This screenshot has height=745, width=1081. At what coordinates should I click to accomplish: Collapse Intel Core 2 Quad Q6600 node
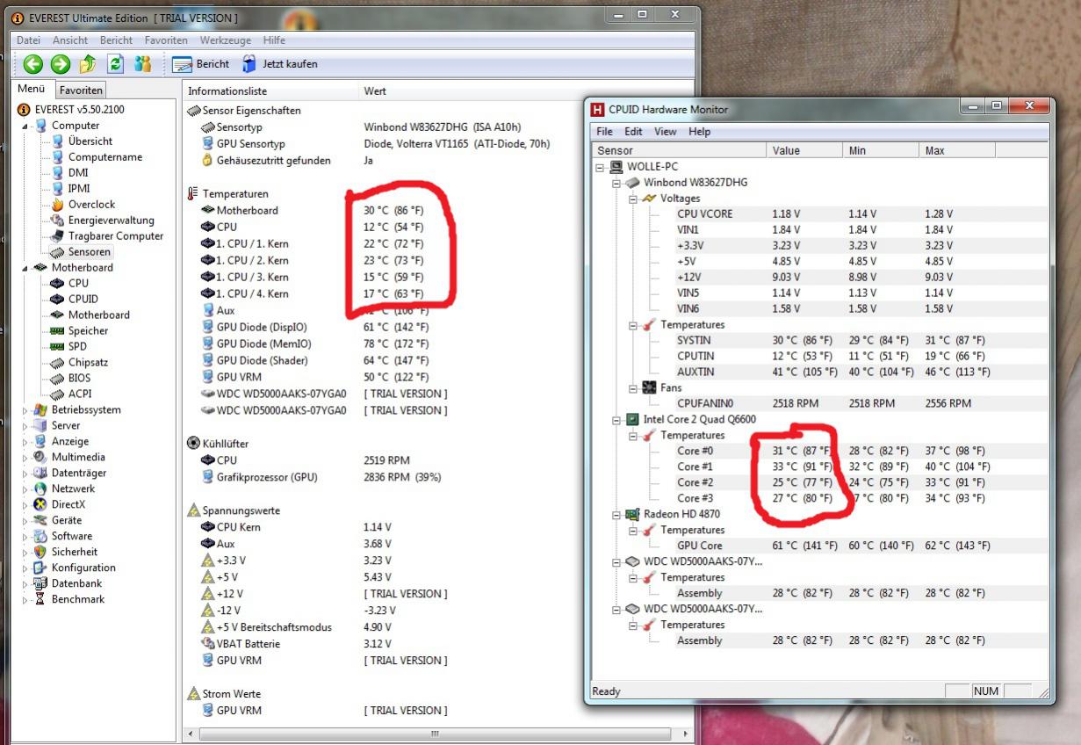616,420
